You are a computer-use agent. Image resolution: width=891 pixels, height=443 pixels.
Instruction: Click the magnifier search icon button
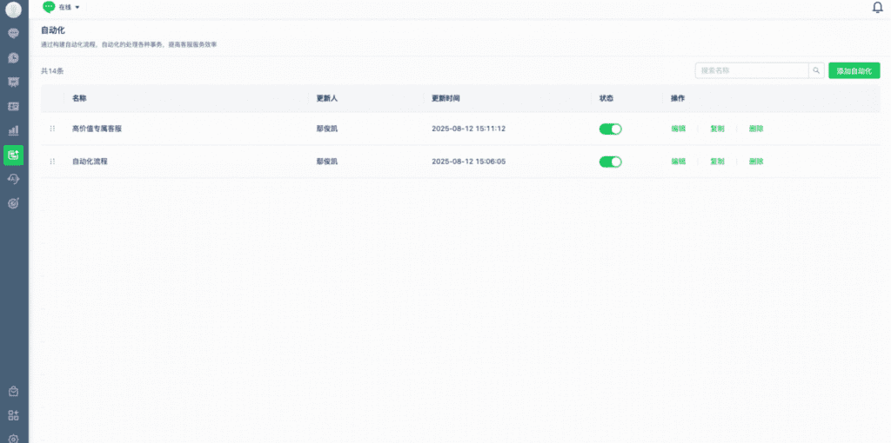tap(816, 71)
